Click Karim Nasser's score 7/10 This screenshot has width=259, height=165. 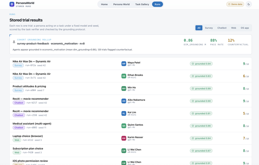pyautogui.click(x=246, y=138)
